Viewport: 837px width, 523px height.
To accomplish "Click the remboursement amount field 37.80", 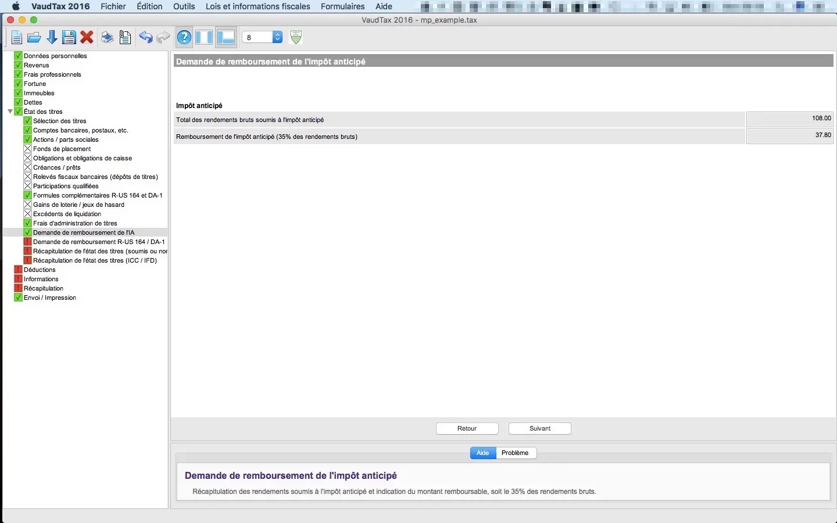I will click(x=790, y=136).
